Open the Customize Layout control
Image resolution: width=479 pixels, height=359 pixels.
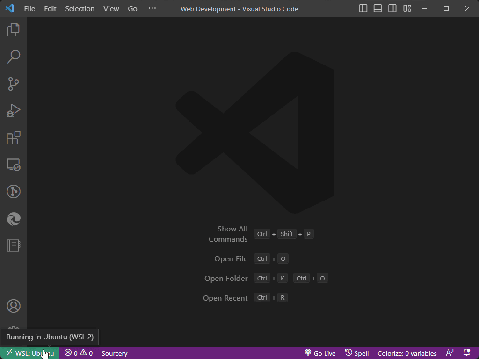[407, 8]
